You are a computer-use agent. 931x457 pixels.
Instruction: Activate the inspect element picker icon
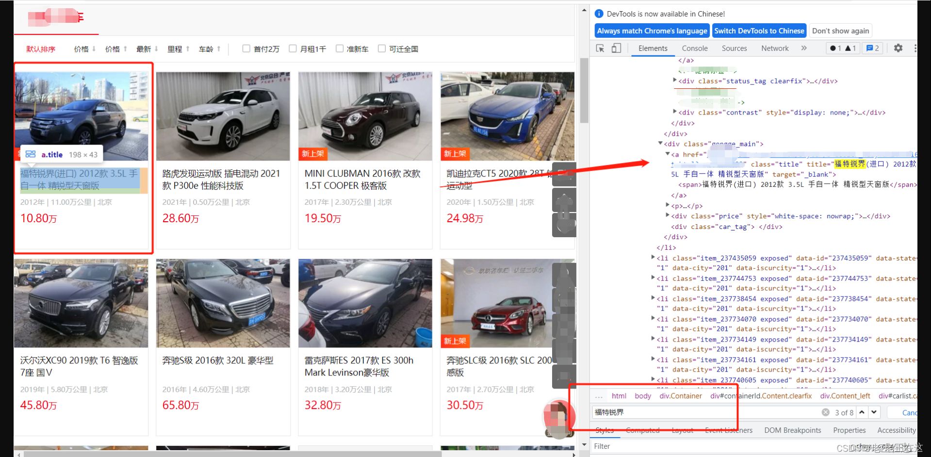(600, 48)
